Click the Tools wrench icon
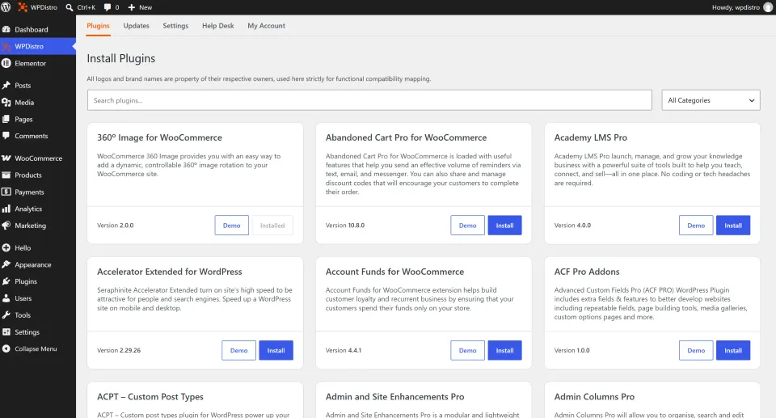Image resolution: width=776 pixels, height=418 pixels. 6,315
